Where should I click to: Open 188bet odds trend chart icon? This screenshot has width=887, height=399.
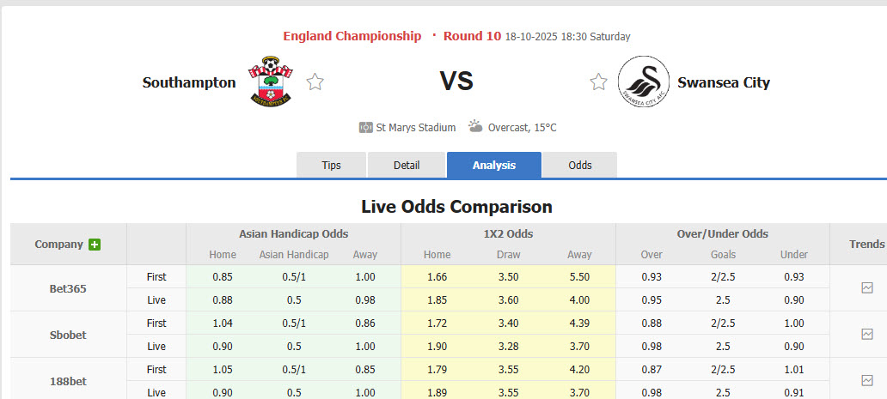click(x=866, y=380)
